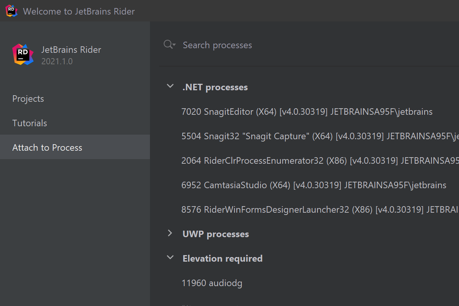Focus the Search processes field
The image size is (459, 306).
click(x=268, y=45)
